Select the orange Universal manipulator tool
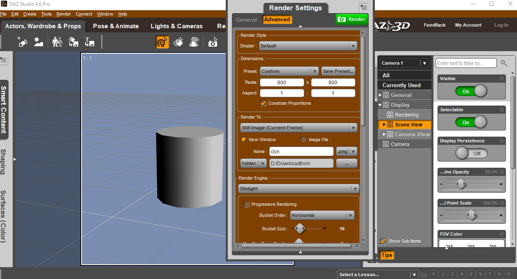517x279 pixels. click(163, 42)
